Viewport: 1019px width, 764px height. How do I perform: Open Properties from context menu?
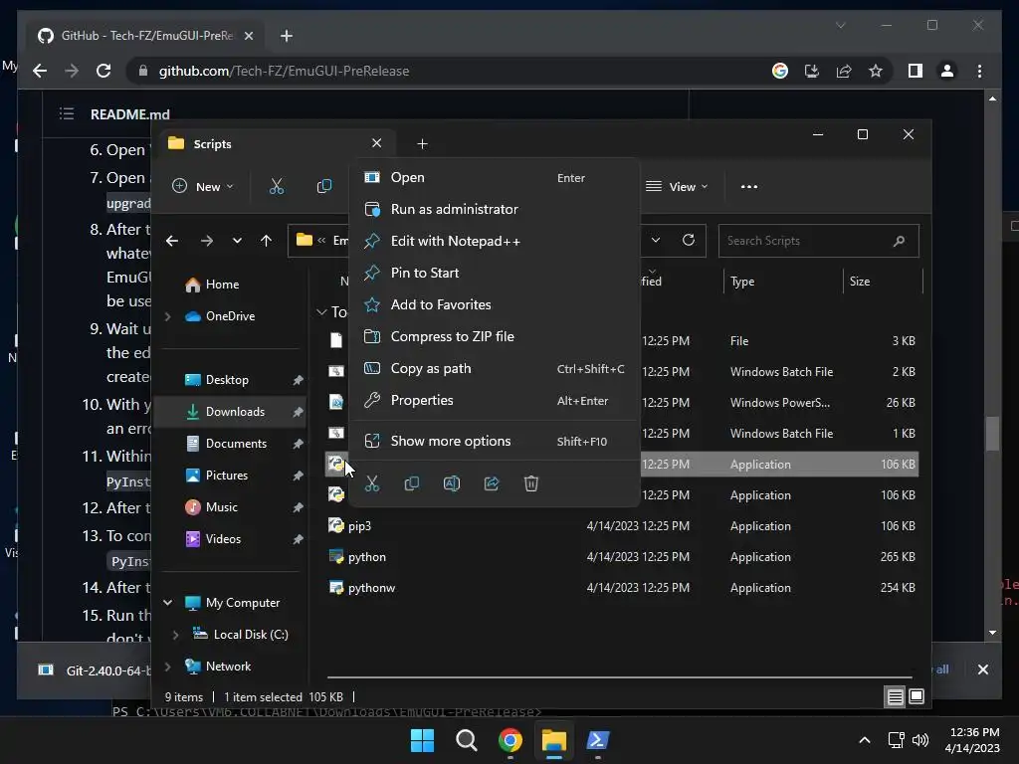pyautogui.click(x=494, y=400)
